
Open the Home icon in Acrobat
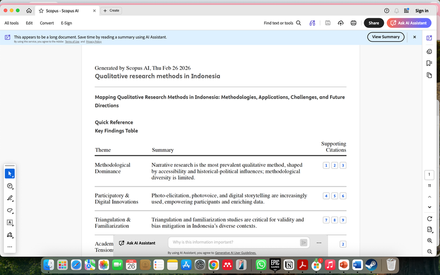click(29, 10)
